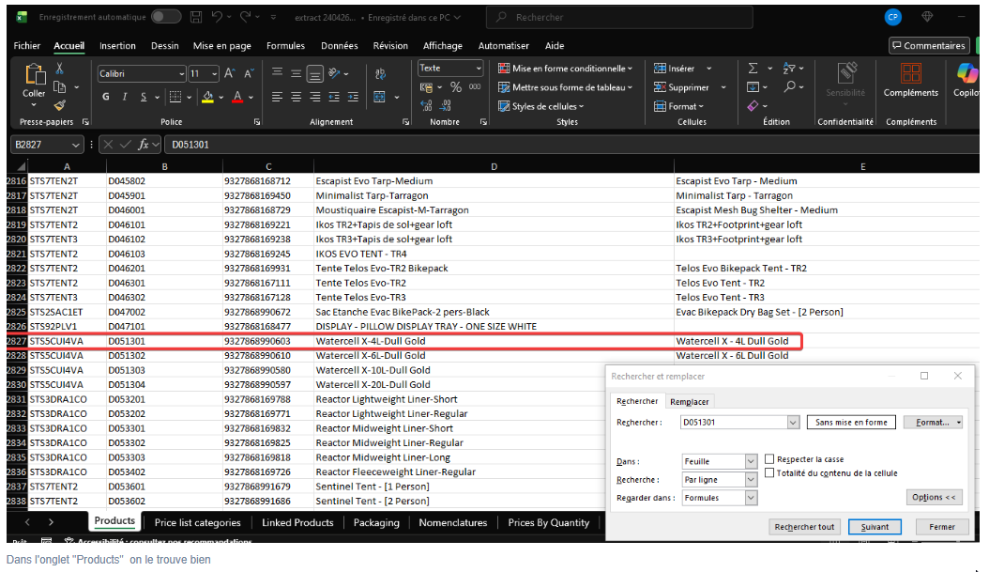Image resolution: width=989 pixels, height=572 pixels.
Task: Click the borders icon in Police group
Action: click(x=176, y=97)
